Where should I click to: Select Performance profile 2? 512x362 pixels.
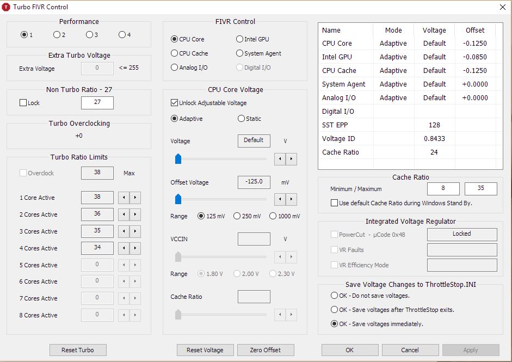click(x=56, y=34)
